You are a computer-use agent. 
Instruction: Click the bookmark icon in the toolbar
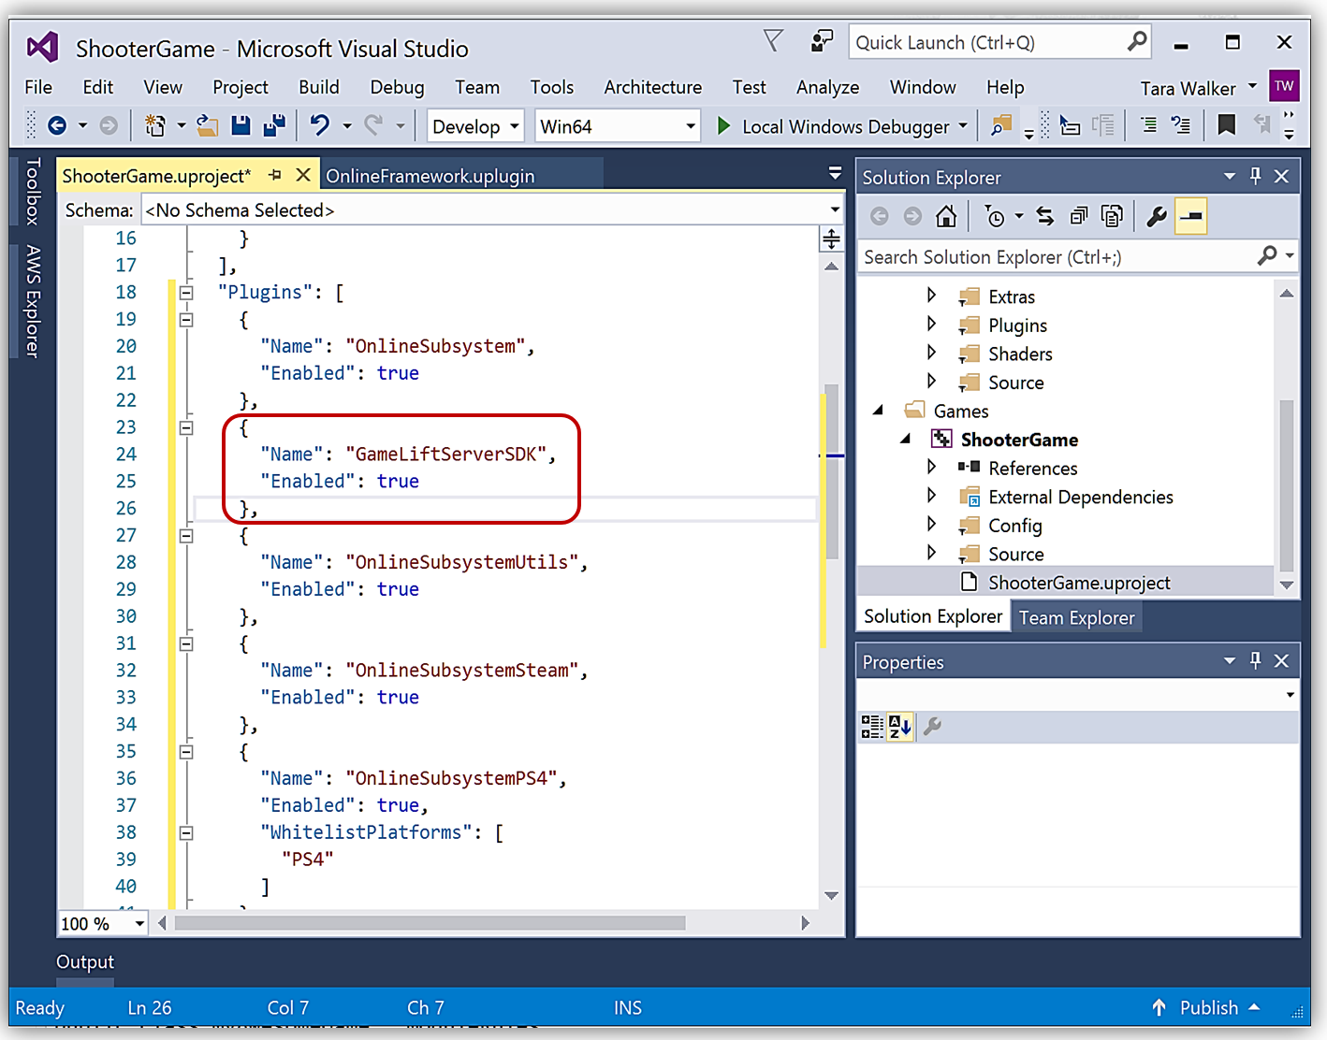pyautogui.click(x=1226, y=125)
